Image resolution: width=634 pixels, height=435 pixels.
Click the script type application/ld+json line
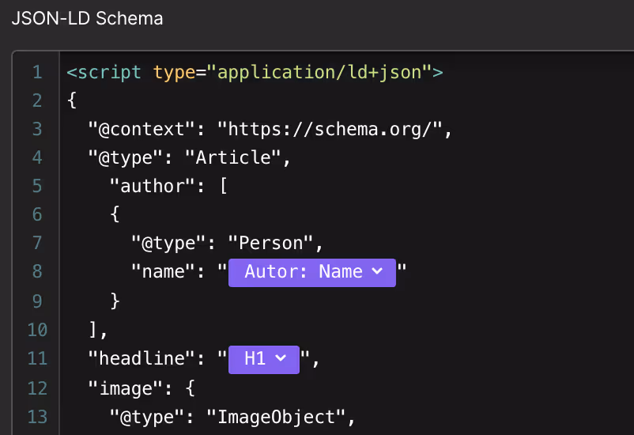click(x=255, y=73)
